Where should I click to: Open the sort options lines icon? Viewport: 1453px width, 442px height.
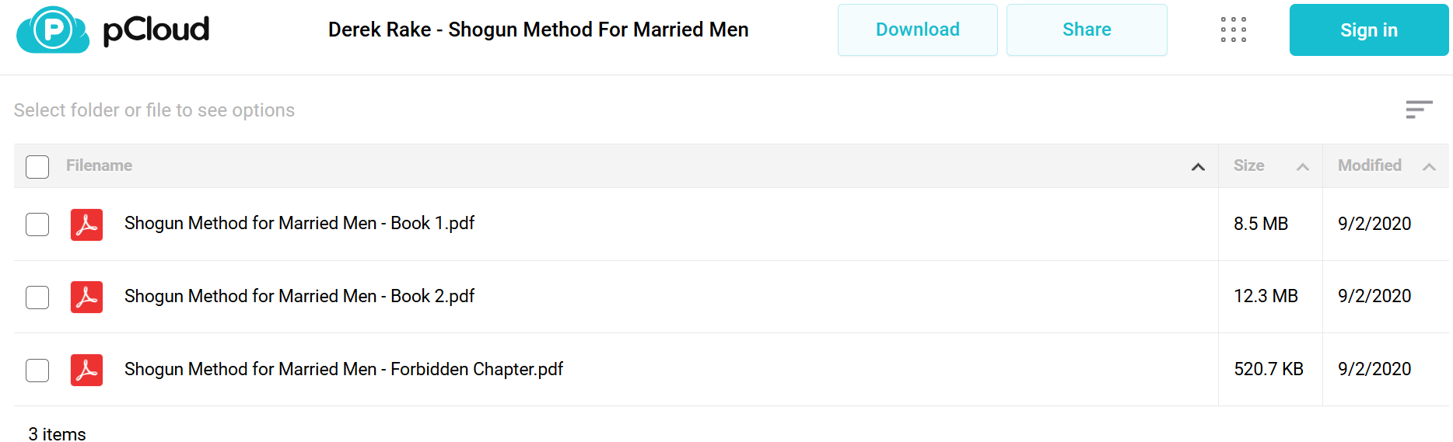click(x=1419, y=110)
